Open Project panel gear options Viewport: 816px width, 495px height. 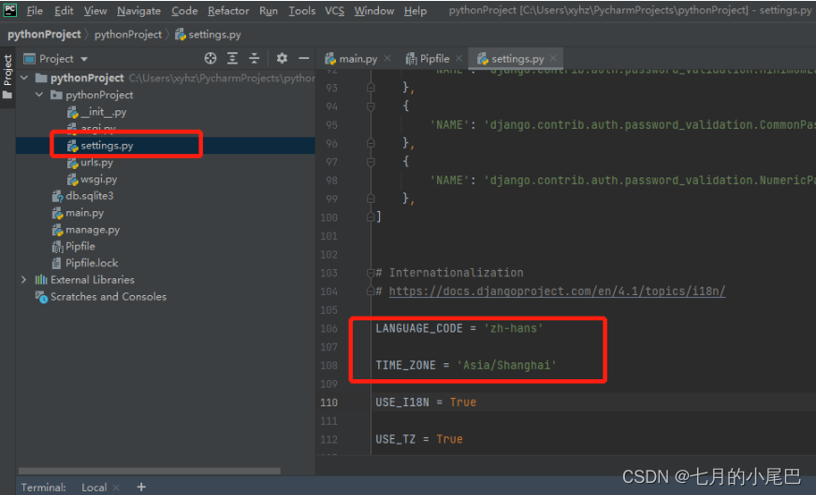point(282,58)
